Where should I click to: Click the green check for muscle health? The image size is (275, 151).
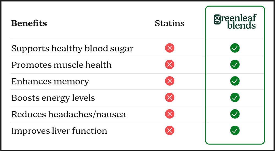tap(235, 65)
